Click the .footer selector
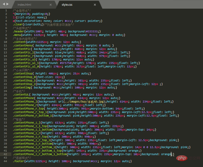Image resolution: width=203 pixels, height=167 pixels. (x=18, y=161)
